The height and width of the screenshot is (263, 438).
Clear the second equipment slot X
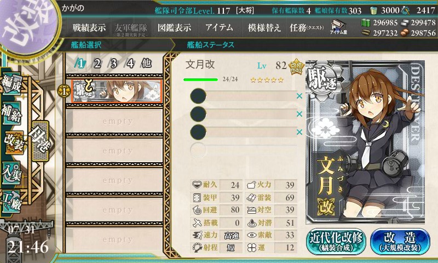(299, 114)
